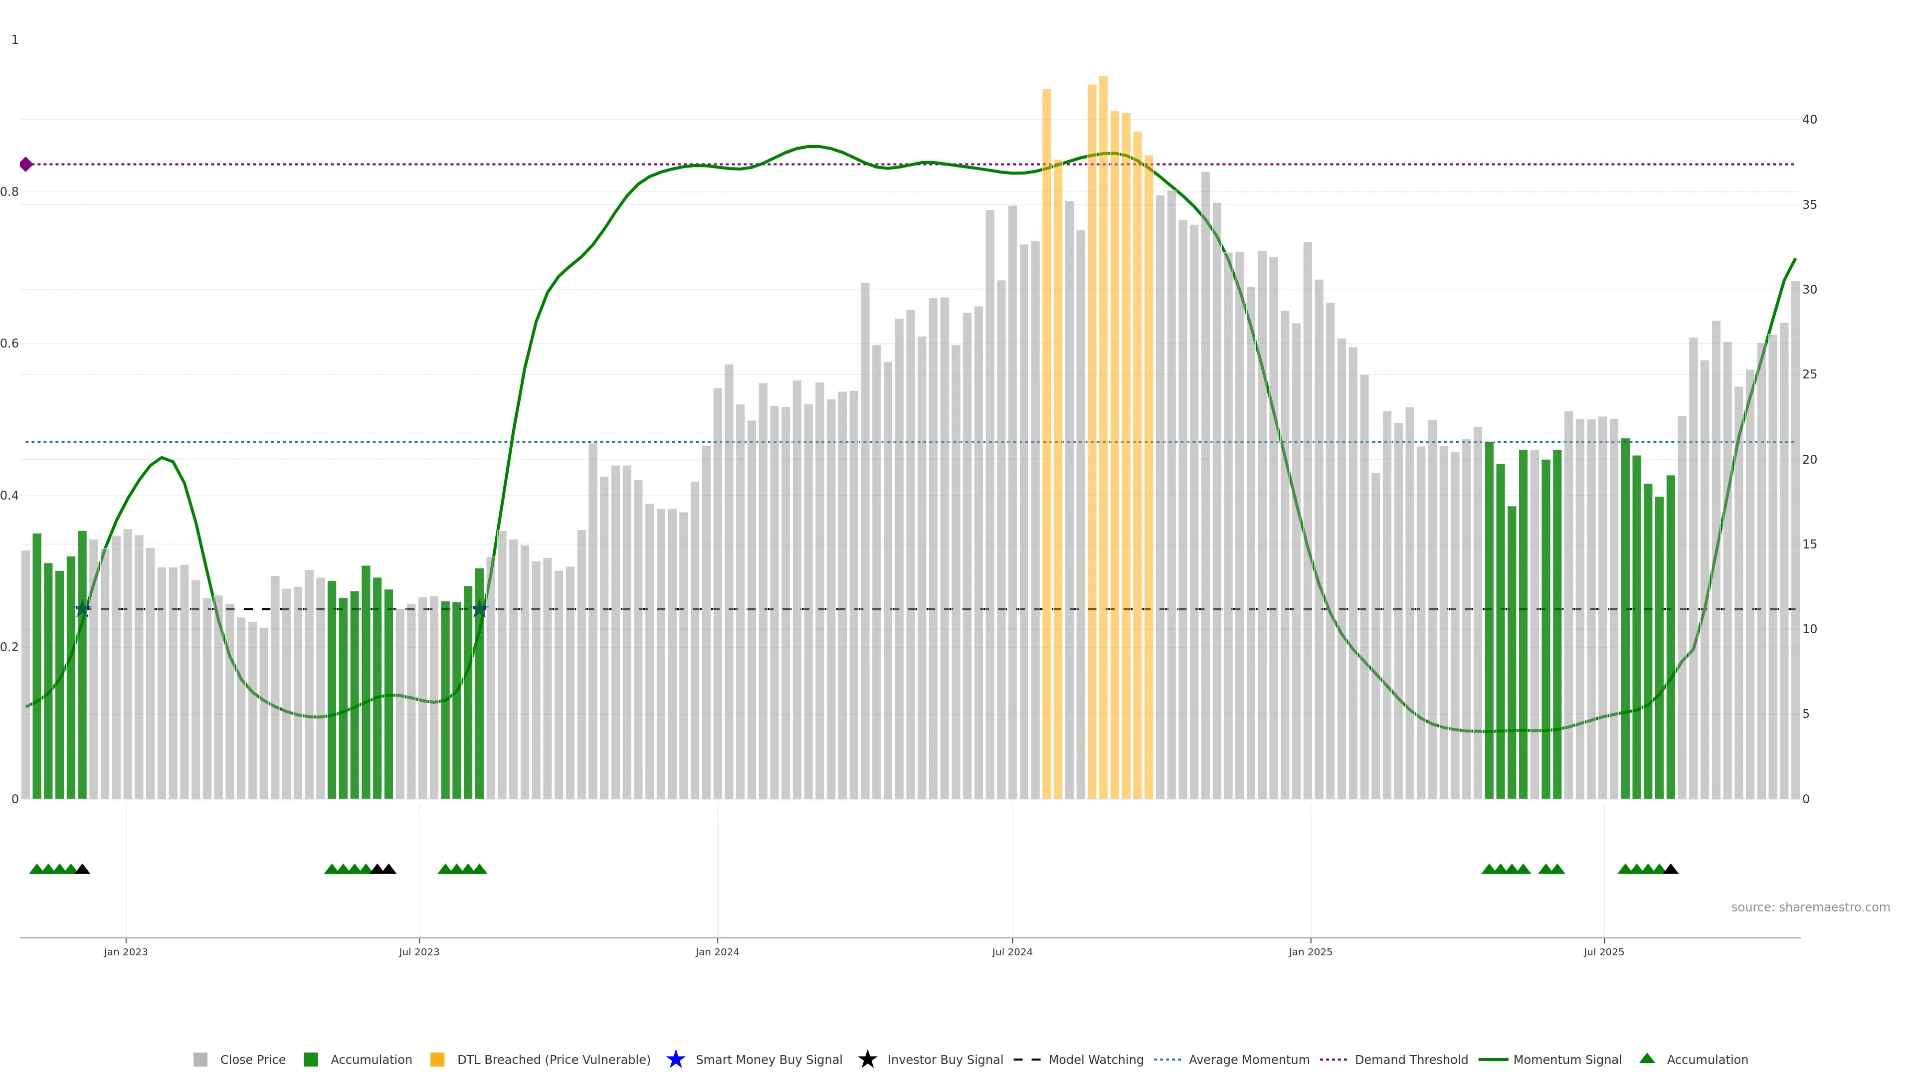Click the orange DTL Breached color swatch
Screen dimensions: 1915x1077
pyautogui.click(x=437, y=1059)
